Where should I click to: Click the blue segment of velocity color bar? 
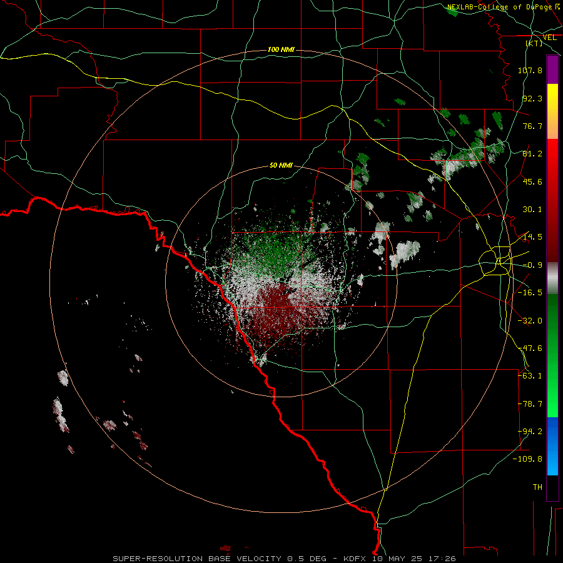pyautogui.click(x=552, y=446)
